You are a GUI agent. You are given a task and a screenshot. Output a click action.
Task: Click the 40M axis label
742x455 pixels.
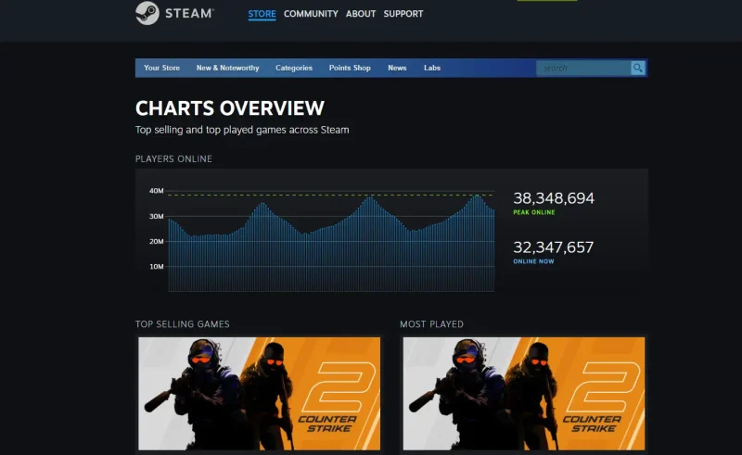click(157, 191)
